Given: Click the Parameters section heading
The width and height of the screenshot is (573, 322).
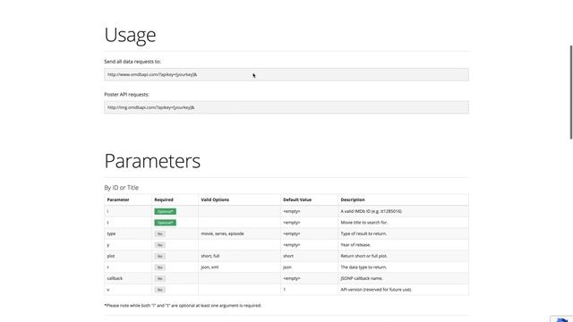Looking at the screenshot, I should pyautogui.click(x=152, y=161).
